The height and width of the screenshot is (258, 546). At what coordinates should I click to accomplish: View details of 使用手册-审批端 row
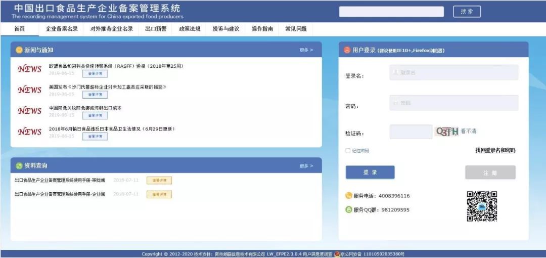click(x=159, y=181)
